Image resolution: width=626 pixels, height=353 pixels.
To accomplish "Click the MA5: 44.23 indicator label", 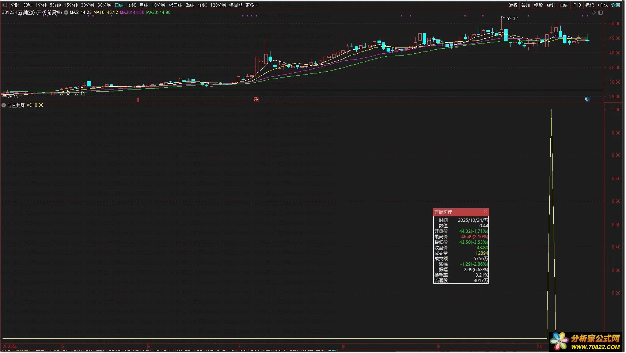I will pyautogui.click(x=81, y=12).
